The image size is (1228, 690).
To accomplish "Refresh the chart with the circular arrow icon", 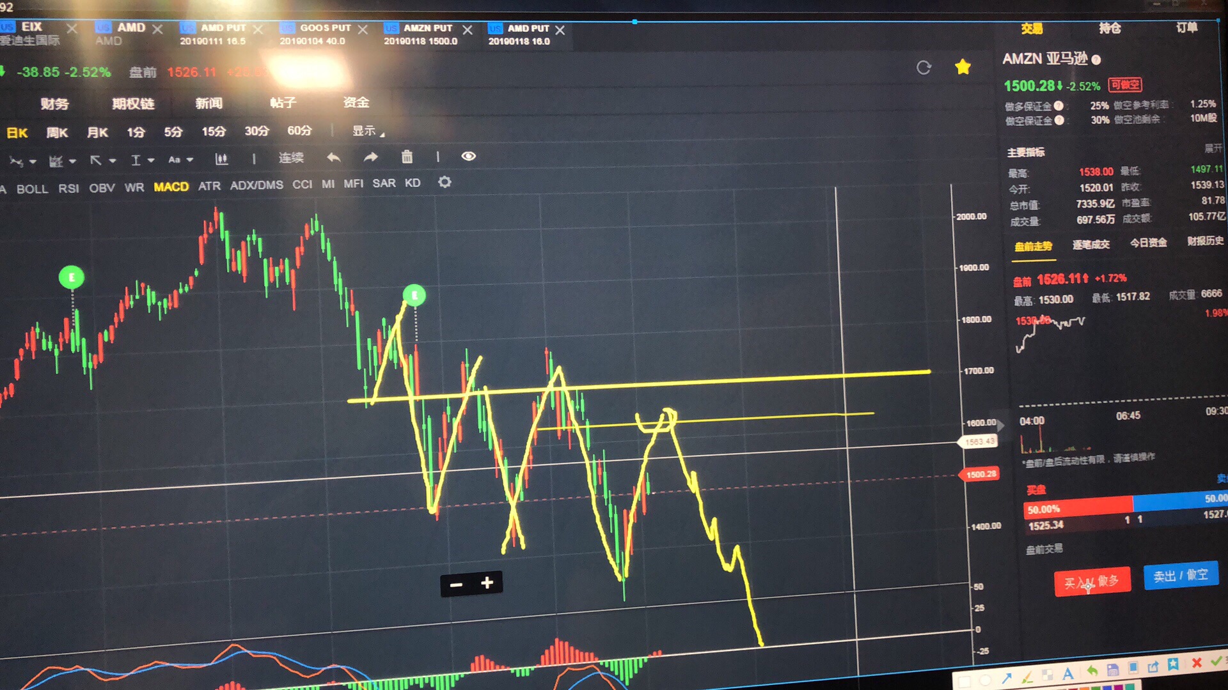I will (924, 68).
